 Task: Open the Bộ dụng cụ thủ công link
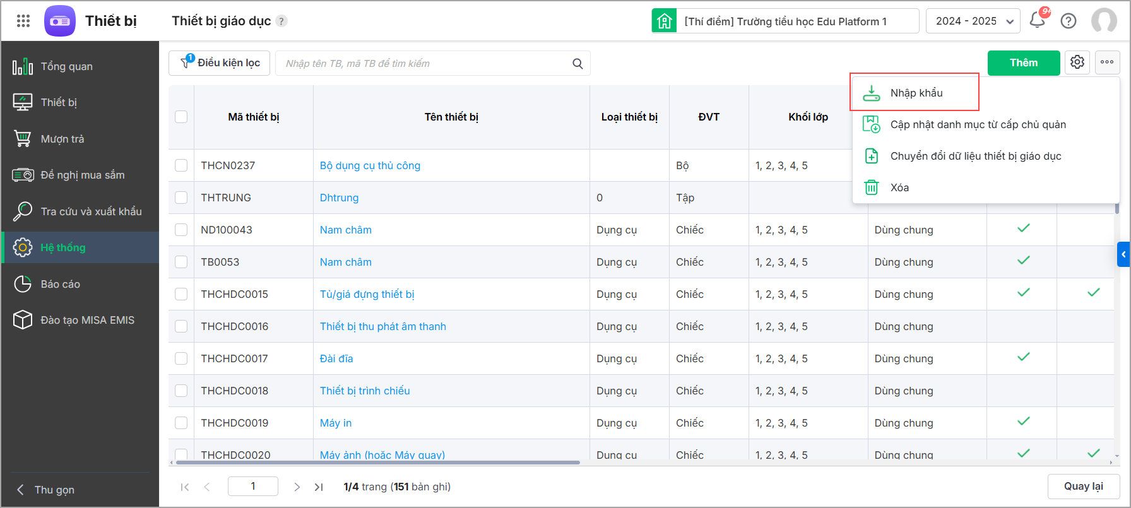[x=370, y=165]
